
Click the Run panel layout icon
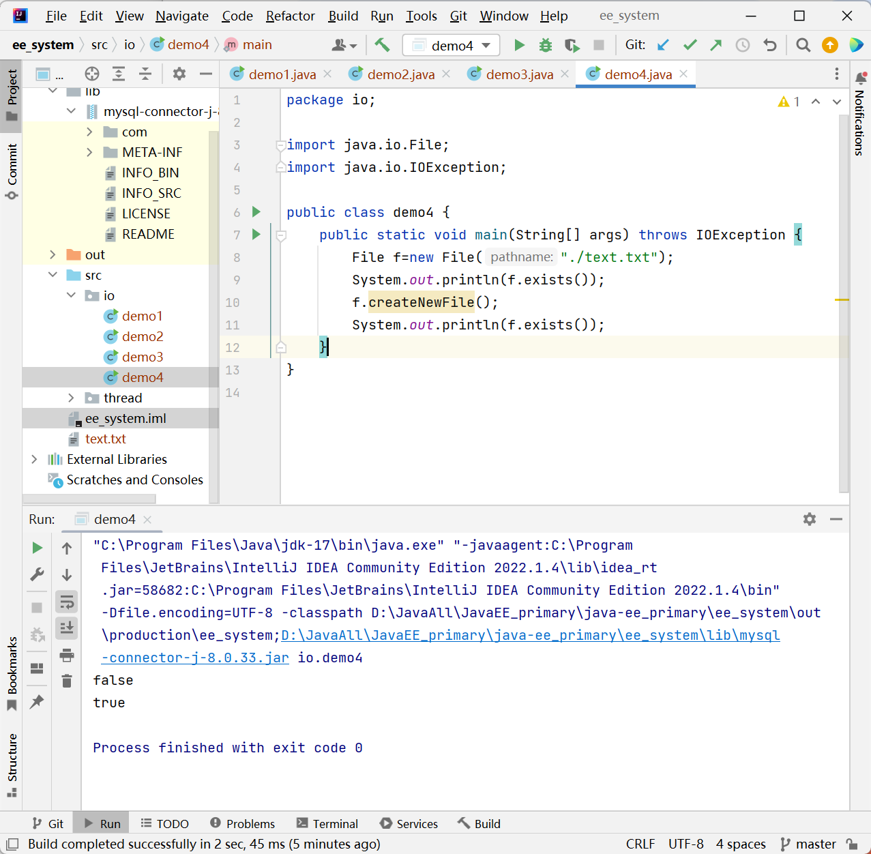pos(38,668)
